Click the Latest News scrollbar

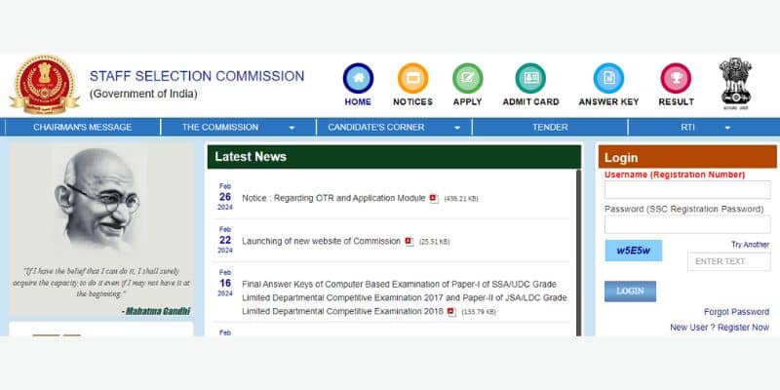(578, 253)
